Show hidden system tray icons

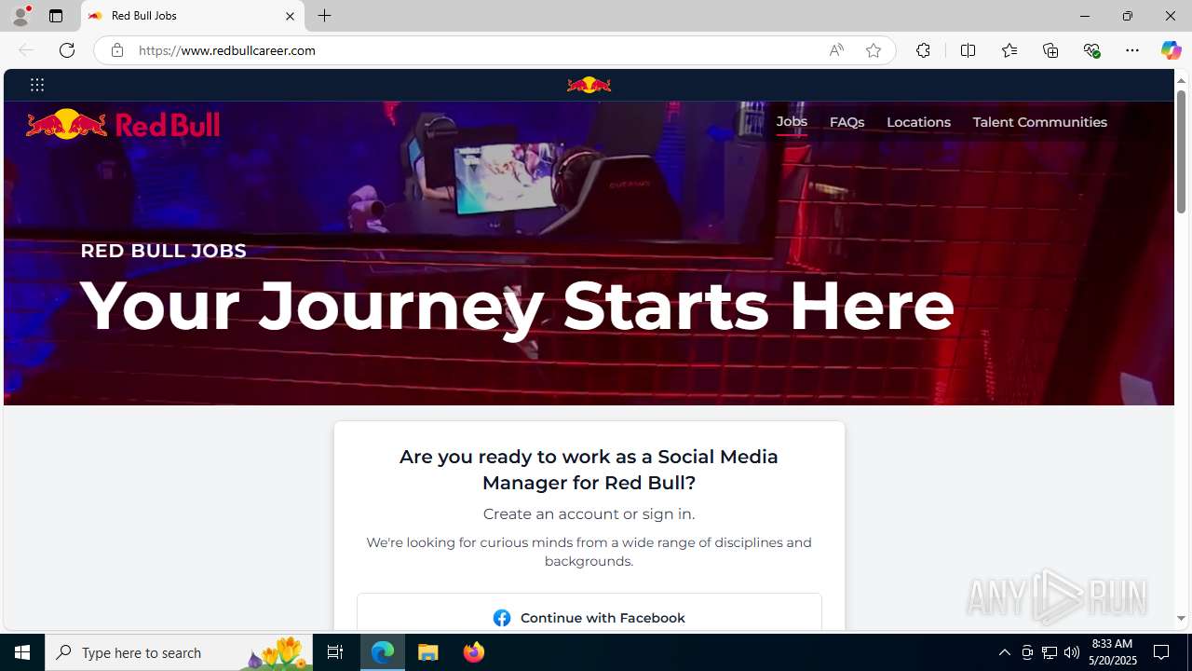tap(1004, 652)
